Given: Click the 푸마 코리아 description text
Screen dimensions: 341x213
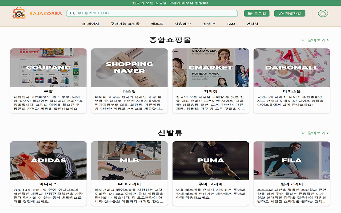Looking at the screenshot, I should point(210,194).
